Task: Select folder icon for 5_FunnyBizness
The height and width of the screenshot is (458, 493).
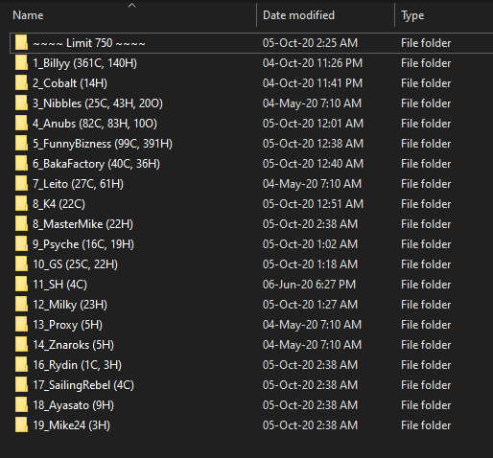Action: click(21, 144)
